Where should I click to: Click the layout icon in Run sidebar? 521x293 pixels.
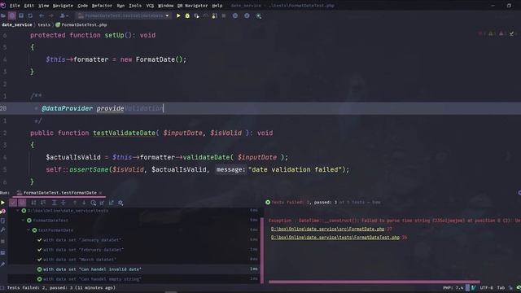pyautogui.click(x=2, y=253)
